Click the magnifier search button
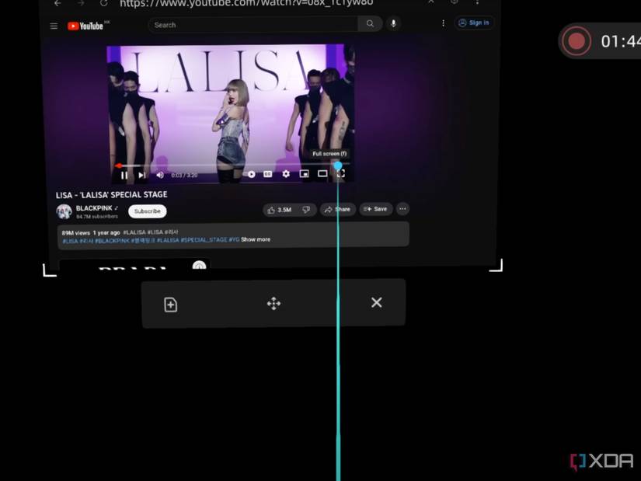Screen dimensions: 641x481 coord(370,24)
